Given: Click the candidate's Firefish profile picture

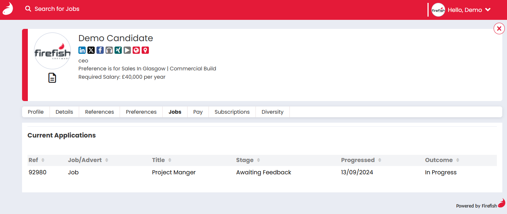Looking at the screenshot, I should 52,51.
